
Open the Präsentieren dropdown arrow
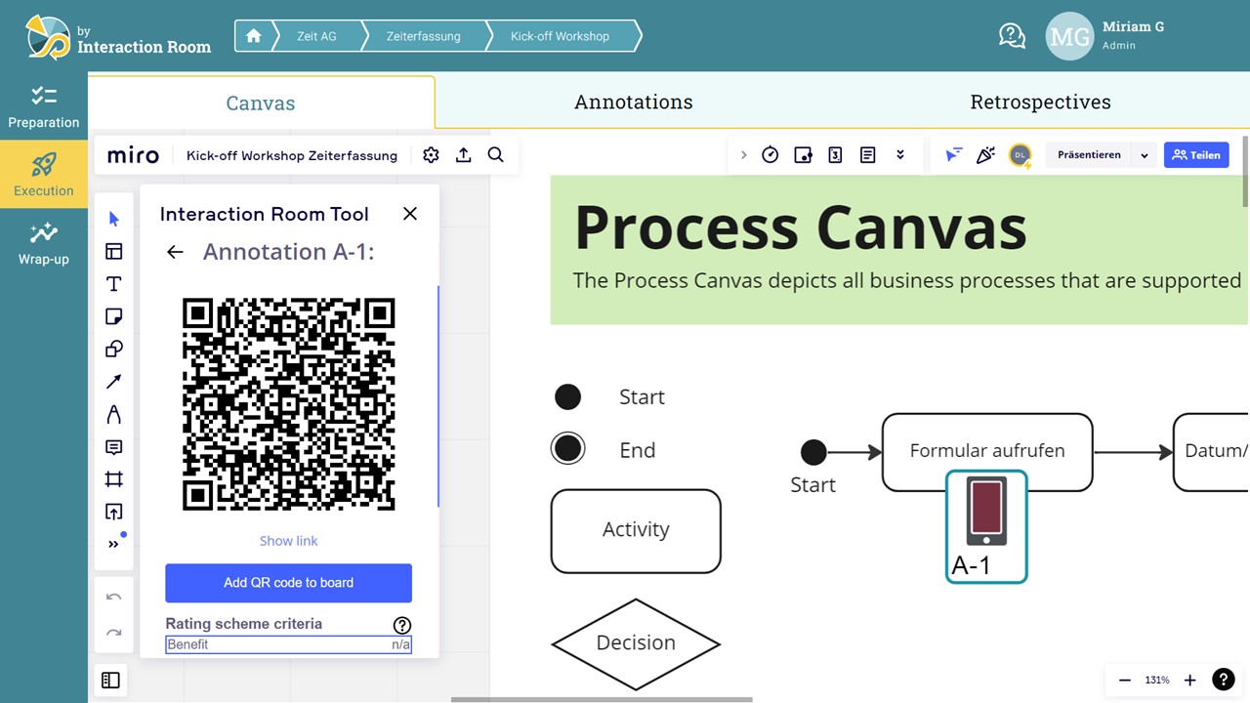point(1145,155)
